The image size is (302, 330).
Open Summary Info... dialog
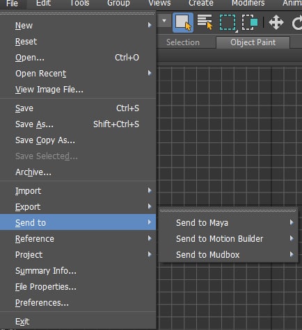78,270
